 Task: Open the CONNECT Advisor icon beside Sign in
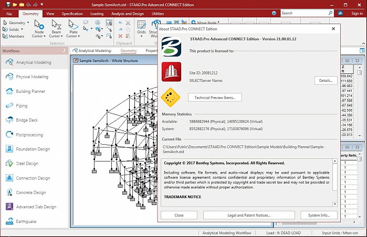tap(341, 13)
